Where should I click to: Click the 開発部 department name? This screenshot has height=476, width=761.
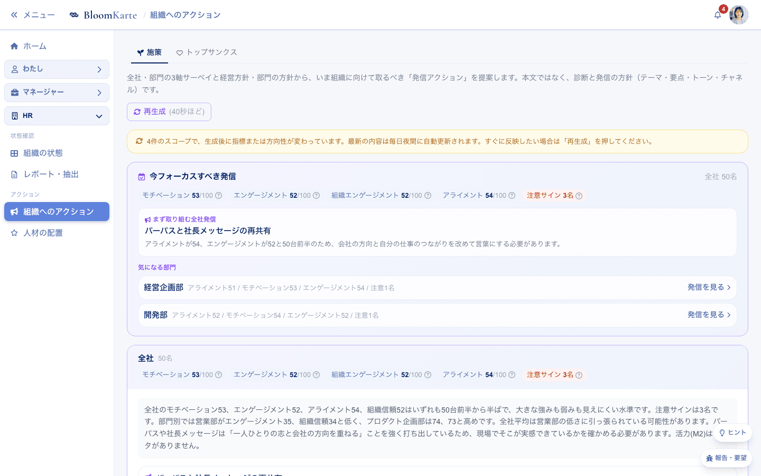156,315
